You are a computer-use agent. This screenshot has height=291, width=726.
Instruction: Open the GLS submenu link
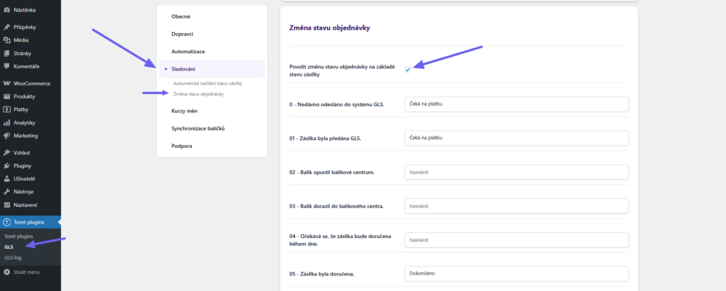[x=9, y=247]
